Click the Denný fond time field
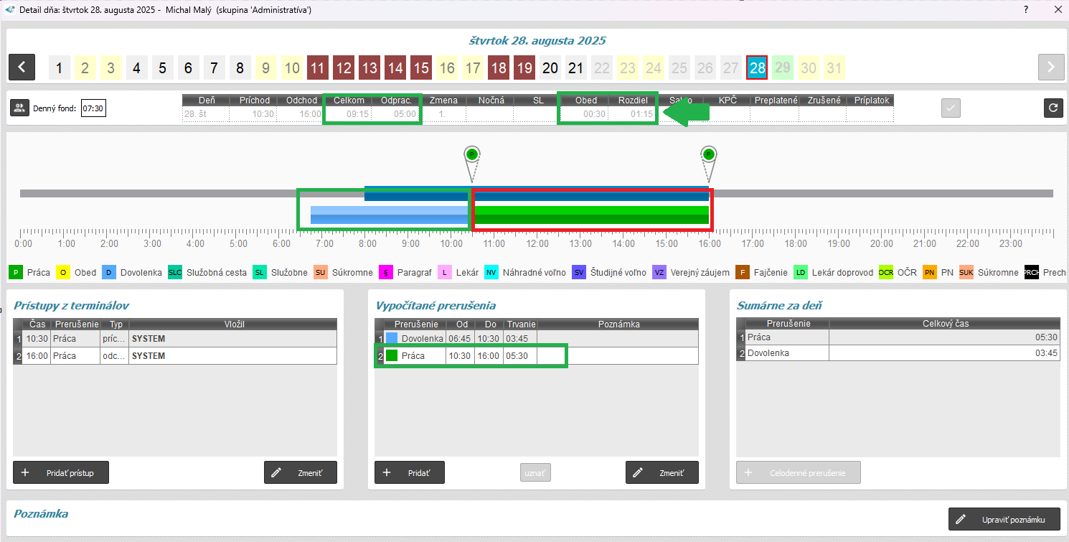The width and height of the screenshot is (1069, 542). 93,109
